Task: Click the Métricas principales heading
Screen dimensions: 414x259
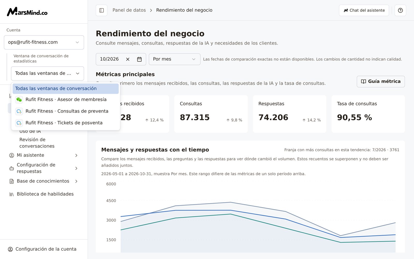Action: coord(125,75)
